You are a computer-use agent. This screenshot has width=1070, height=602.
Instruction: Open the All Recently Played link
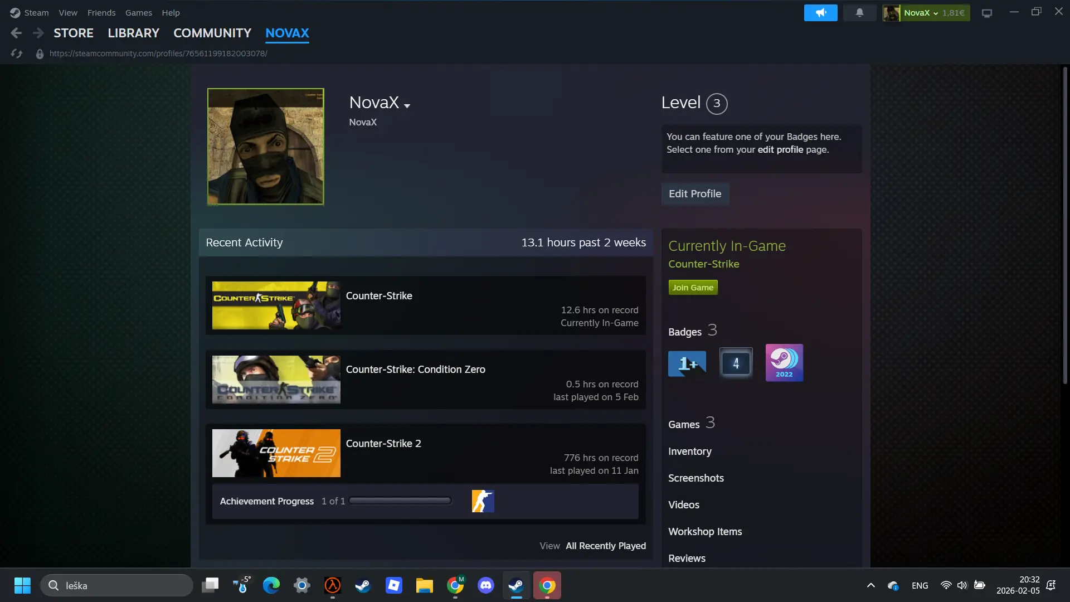click(x=606, y=546)
